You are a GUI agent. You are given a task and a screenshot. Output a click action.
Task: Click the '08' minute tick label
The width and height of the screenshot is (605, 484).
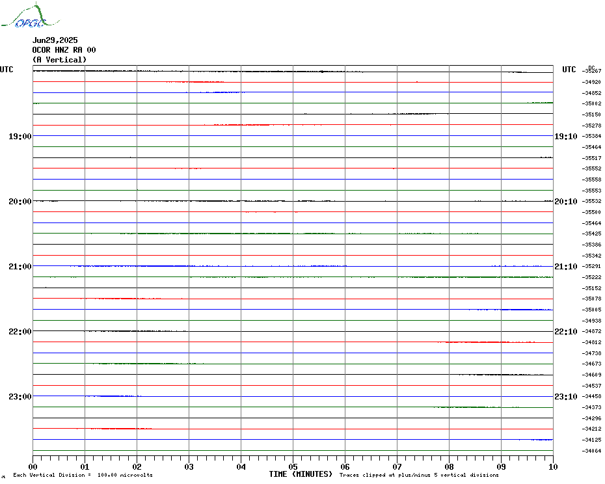pos(449,466)
